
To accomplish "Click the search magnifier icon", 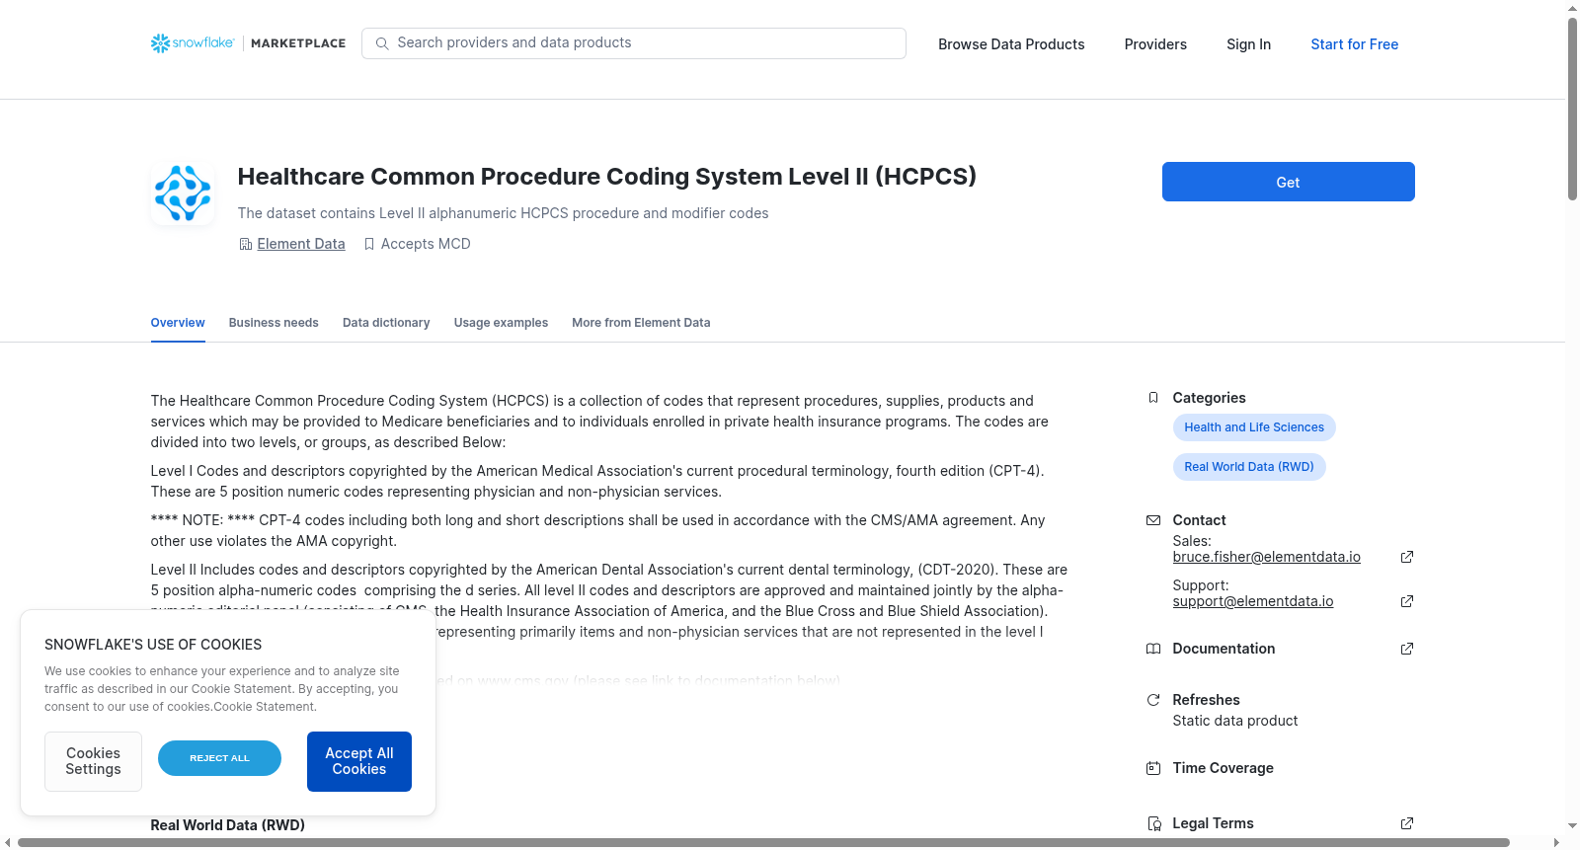I will pyautogui.click(x=382, y=43).
